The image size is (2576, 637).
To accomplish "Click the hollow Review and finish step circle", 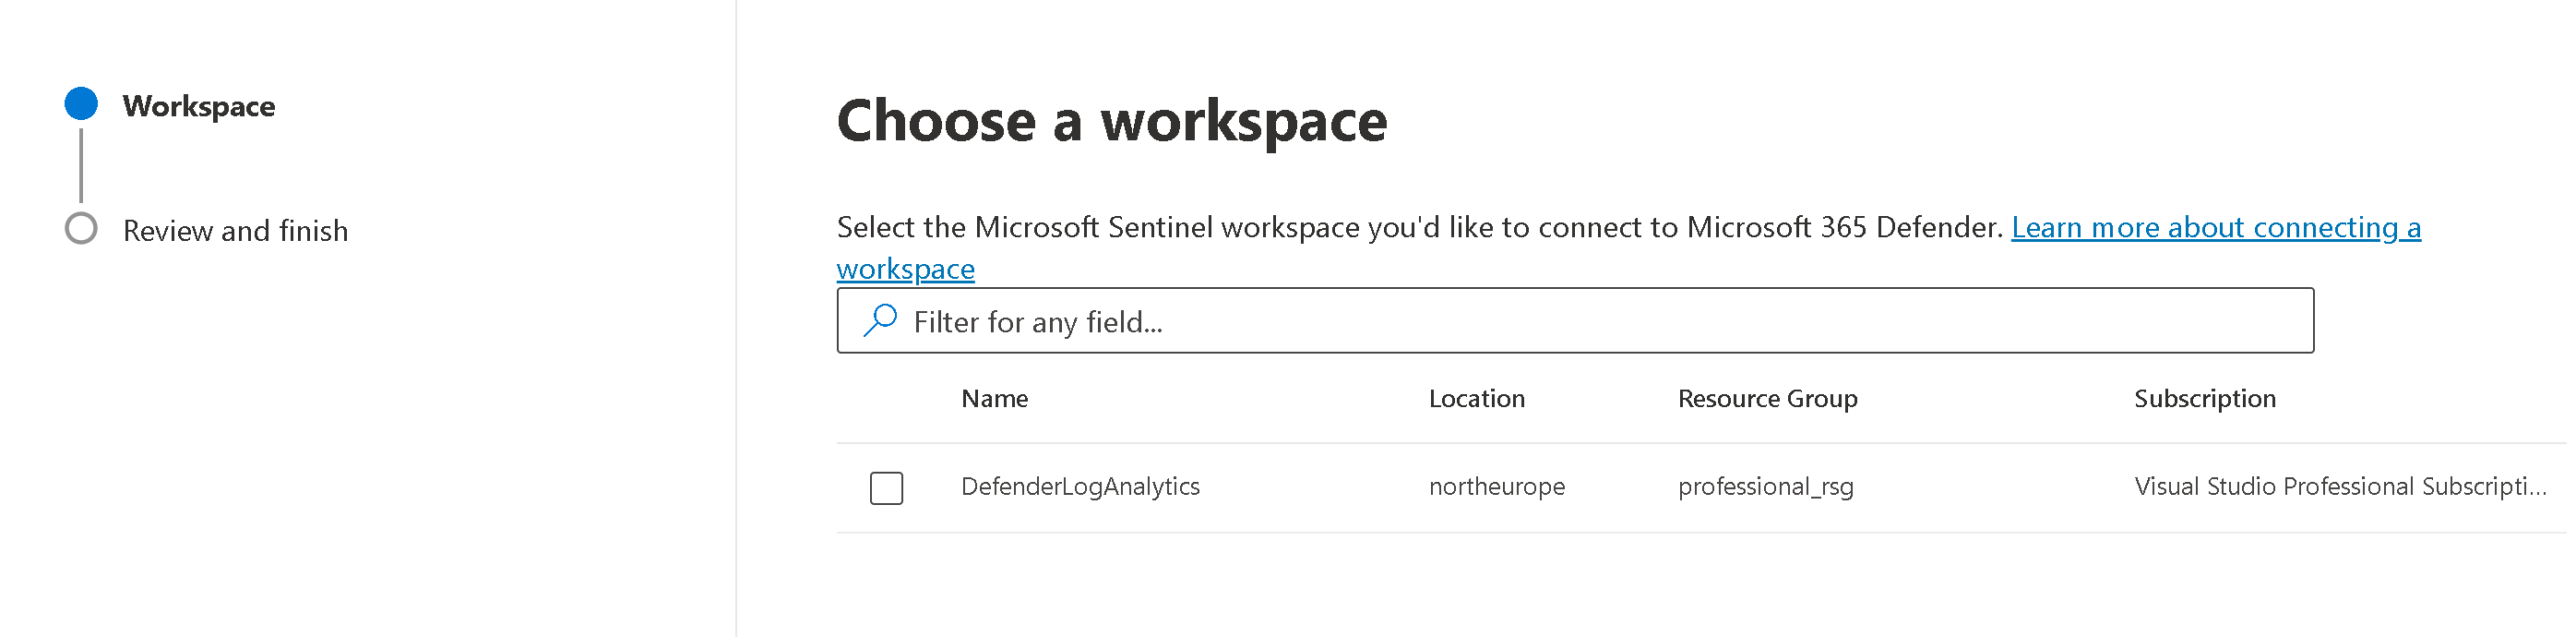I will [81, 229].
